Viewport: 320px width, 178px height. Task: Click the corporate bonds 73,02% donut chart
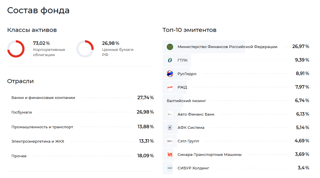16,49
